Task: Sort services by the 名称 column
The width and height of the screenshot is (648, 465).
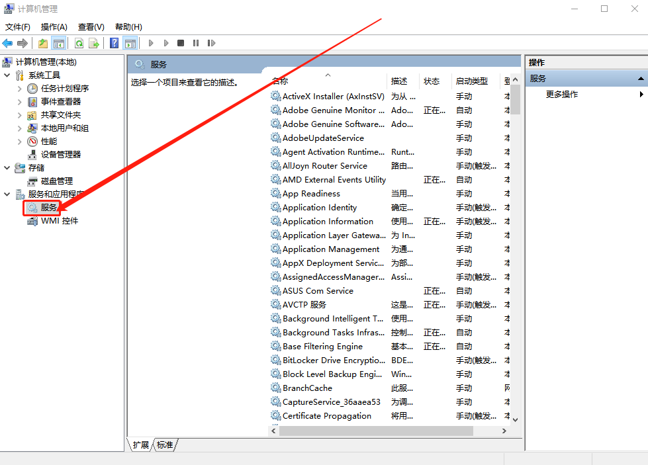Action: [298, 81]
